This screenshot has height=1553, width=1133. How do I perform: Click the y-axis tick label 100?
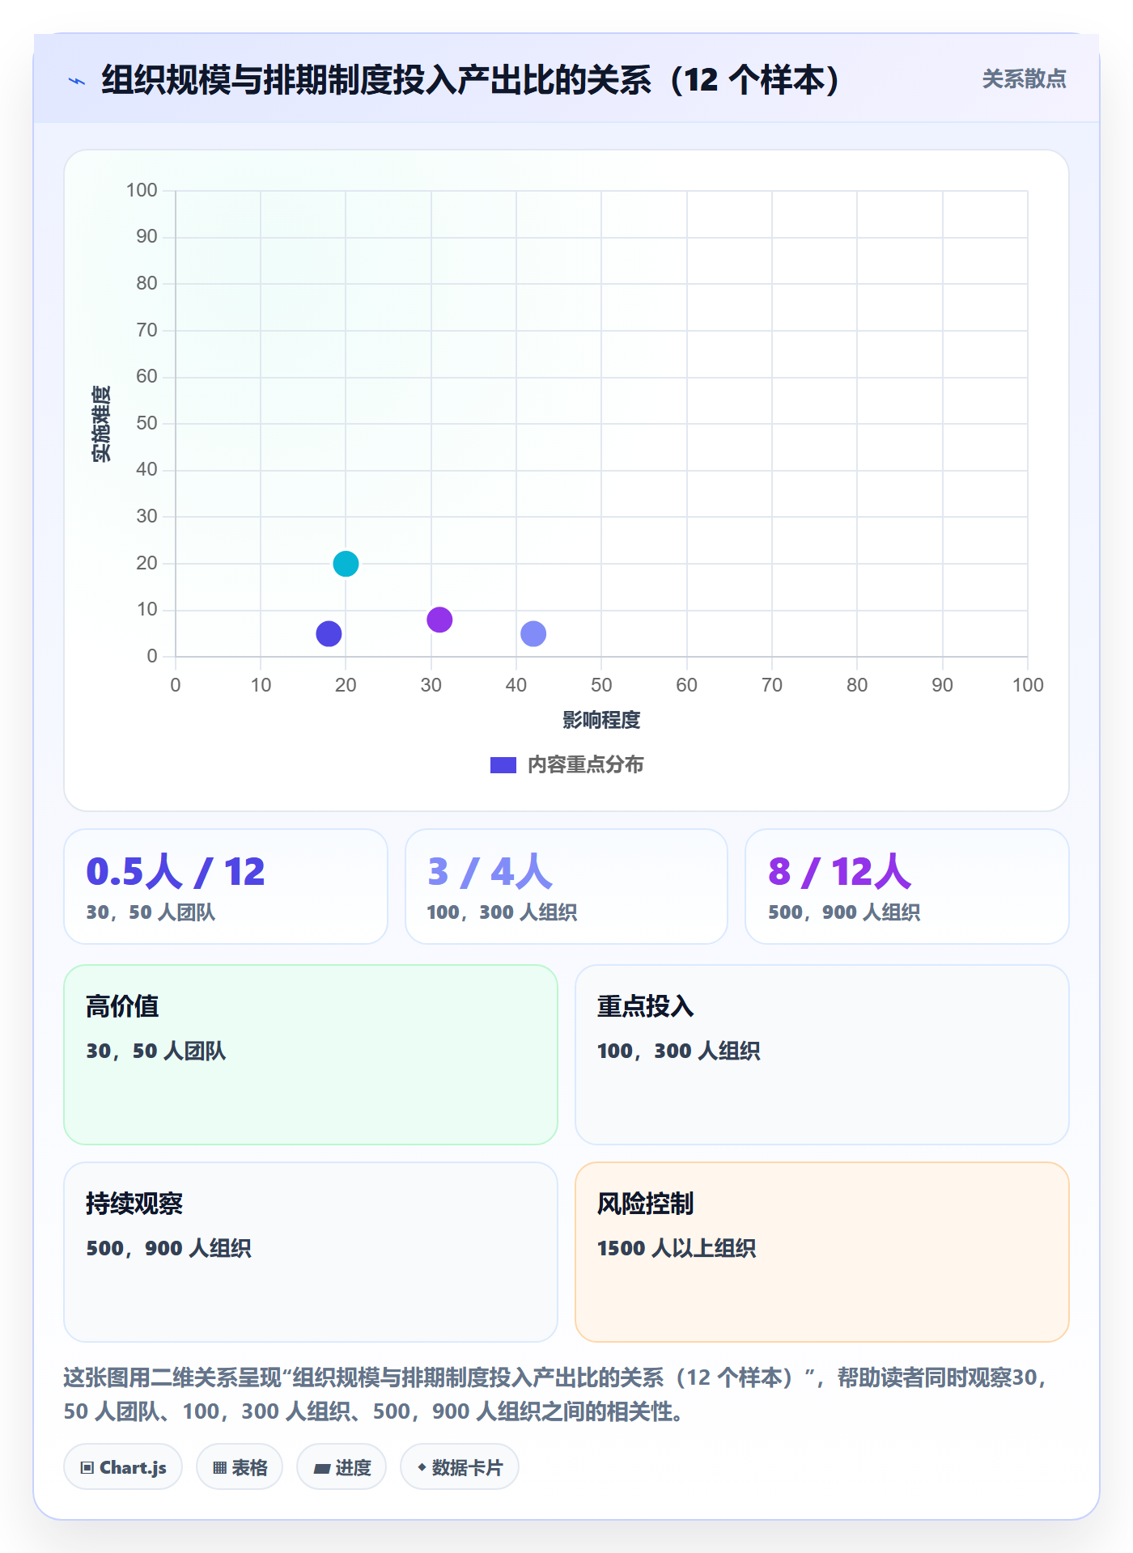tap(142, 190)
